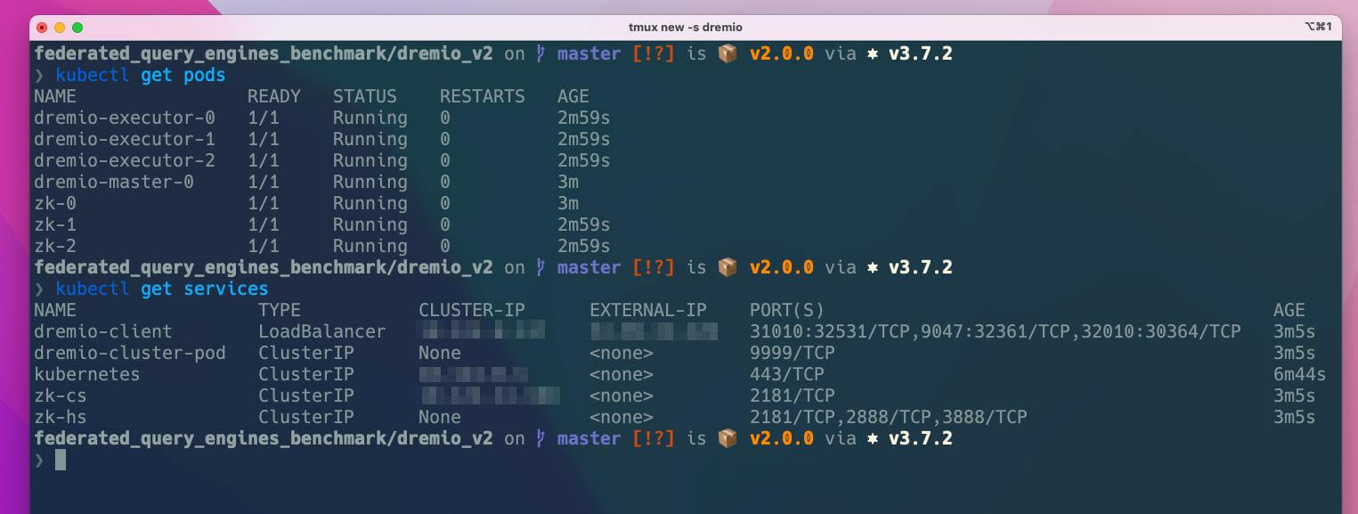Click the master branch label in last prompt line
The image size is (1358, 514).
(590, 438)
